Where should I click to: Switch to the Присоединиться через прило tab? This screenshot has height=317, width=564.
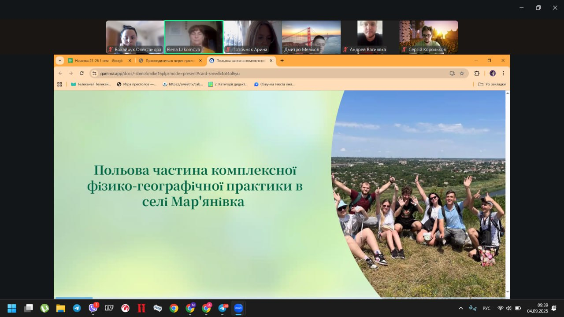[x=170, y=61]
